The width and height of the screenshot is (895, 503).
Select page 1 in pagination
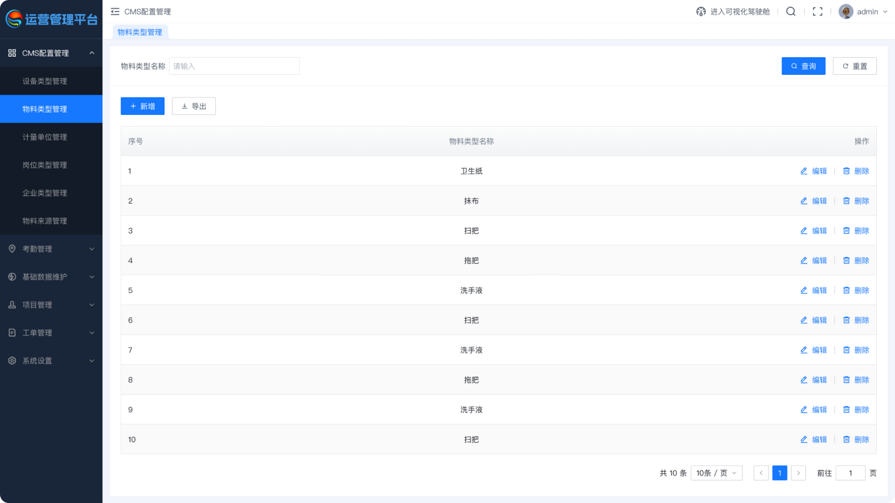coord(780,473)
